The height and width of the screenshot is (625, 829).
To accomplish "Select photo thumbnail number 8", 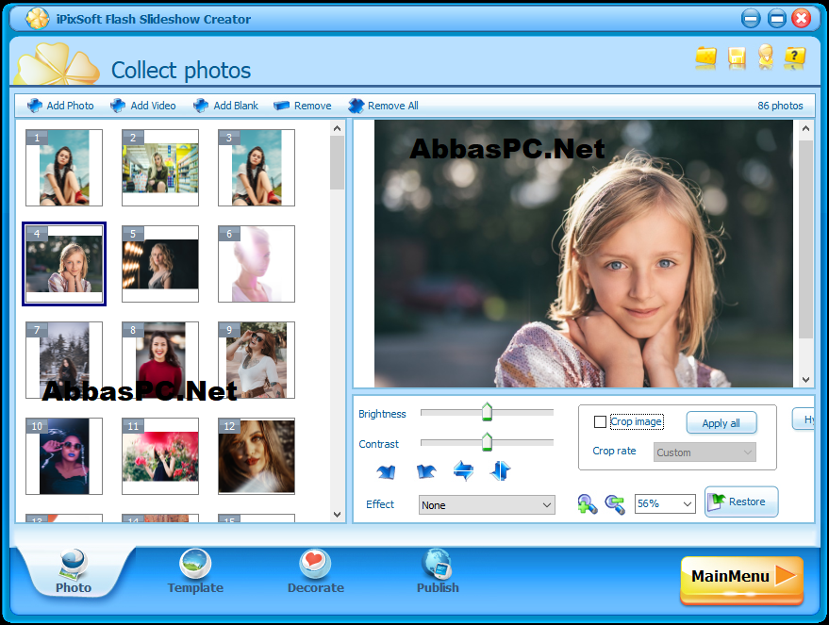I will click(x=160, y=360).
